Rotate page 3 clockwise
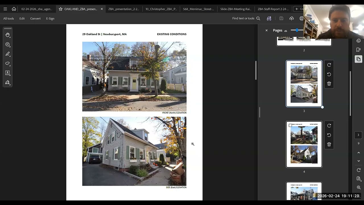364x205 pixels. (329, 65)
